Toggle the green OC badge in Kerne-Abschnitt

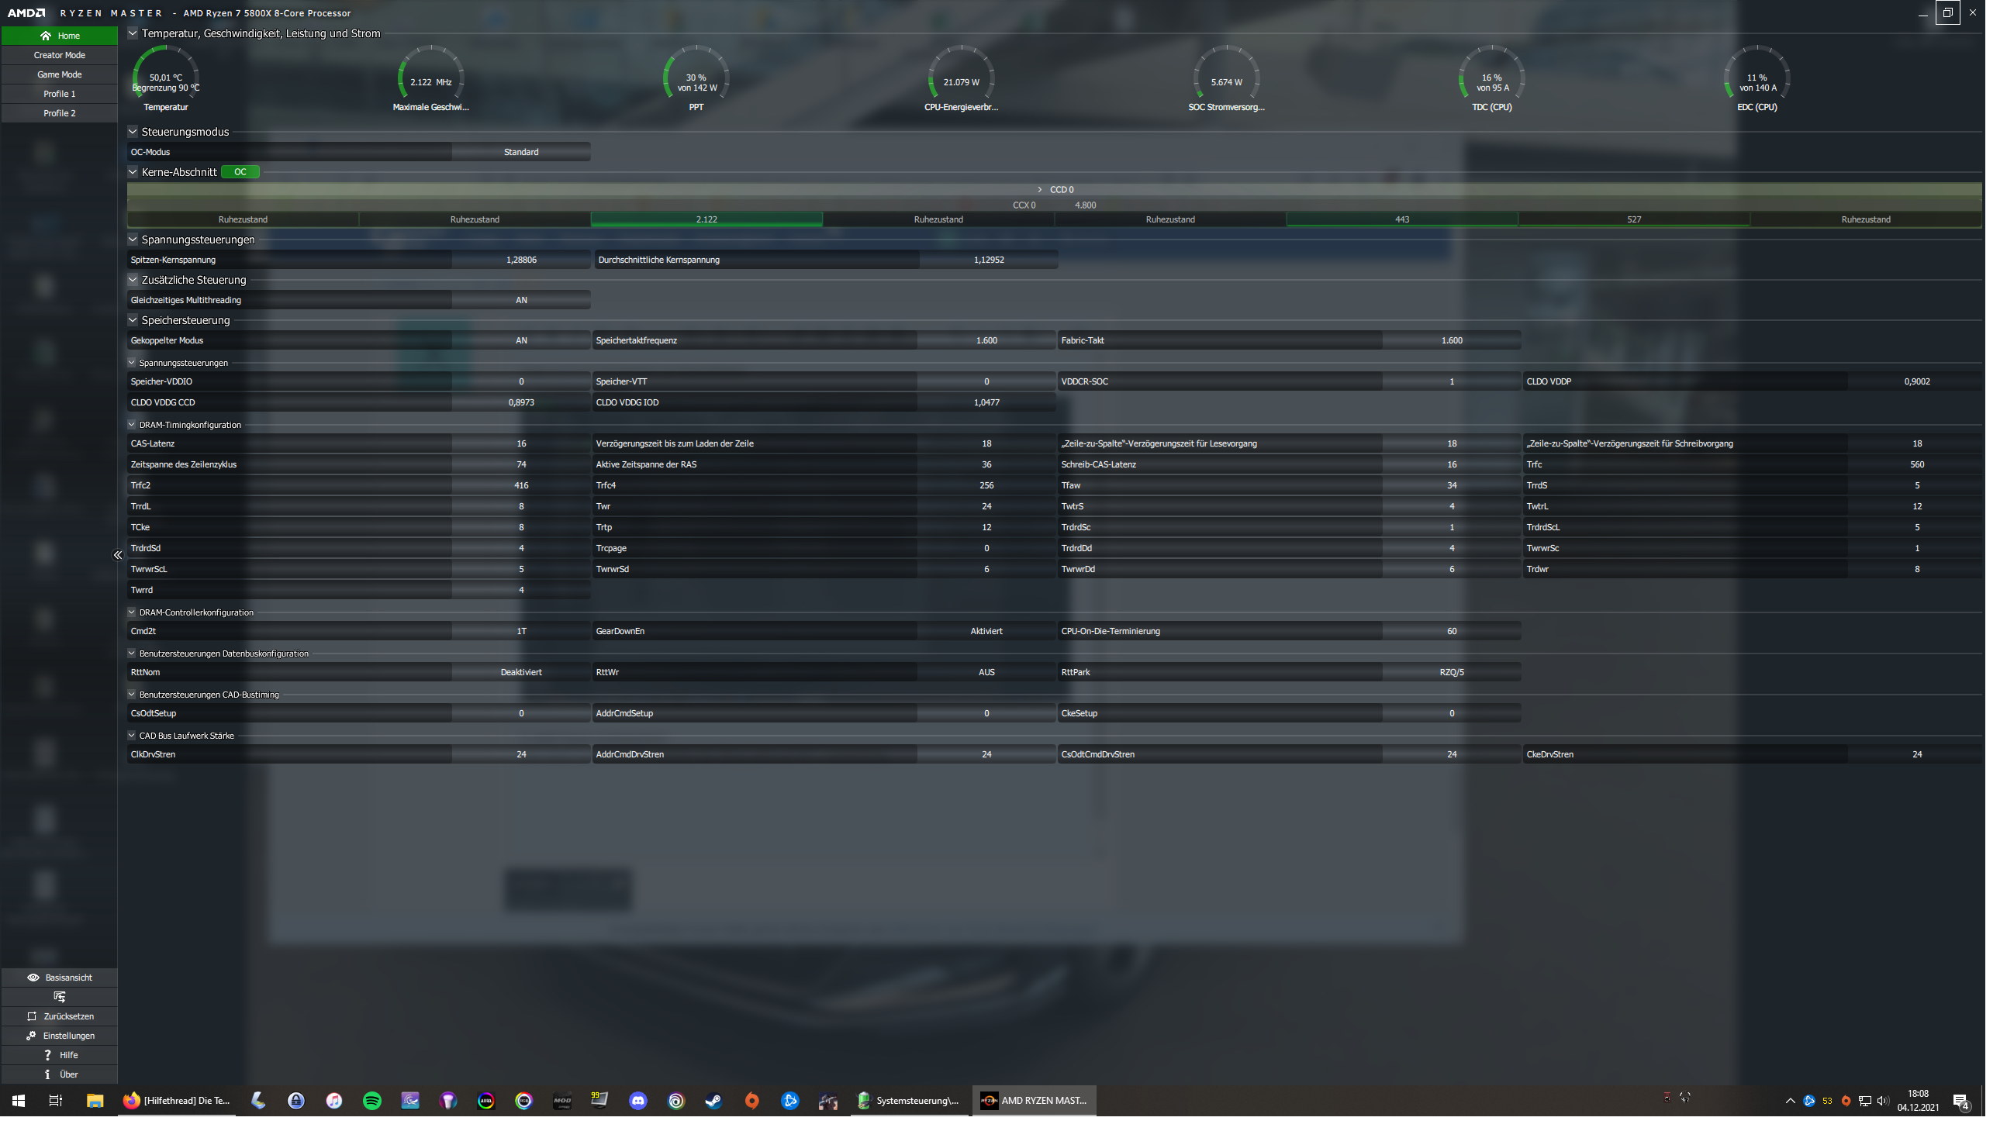point(240,172)
